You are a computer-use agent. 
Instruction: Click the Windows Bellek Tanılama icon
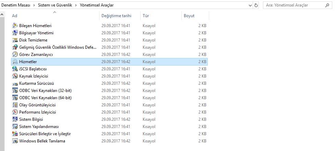(15, 141)
